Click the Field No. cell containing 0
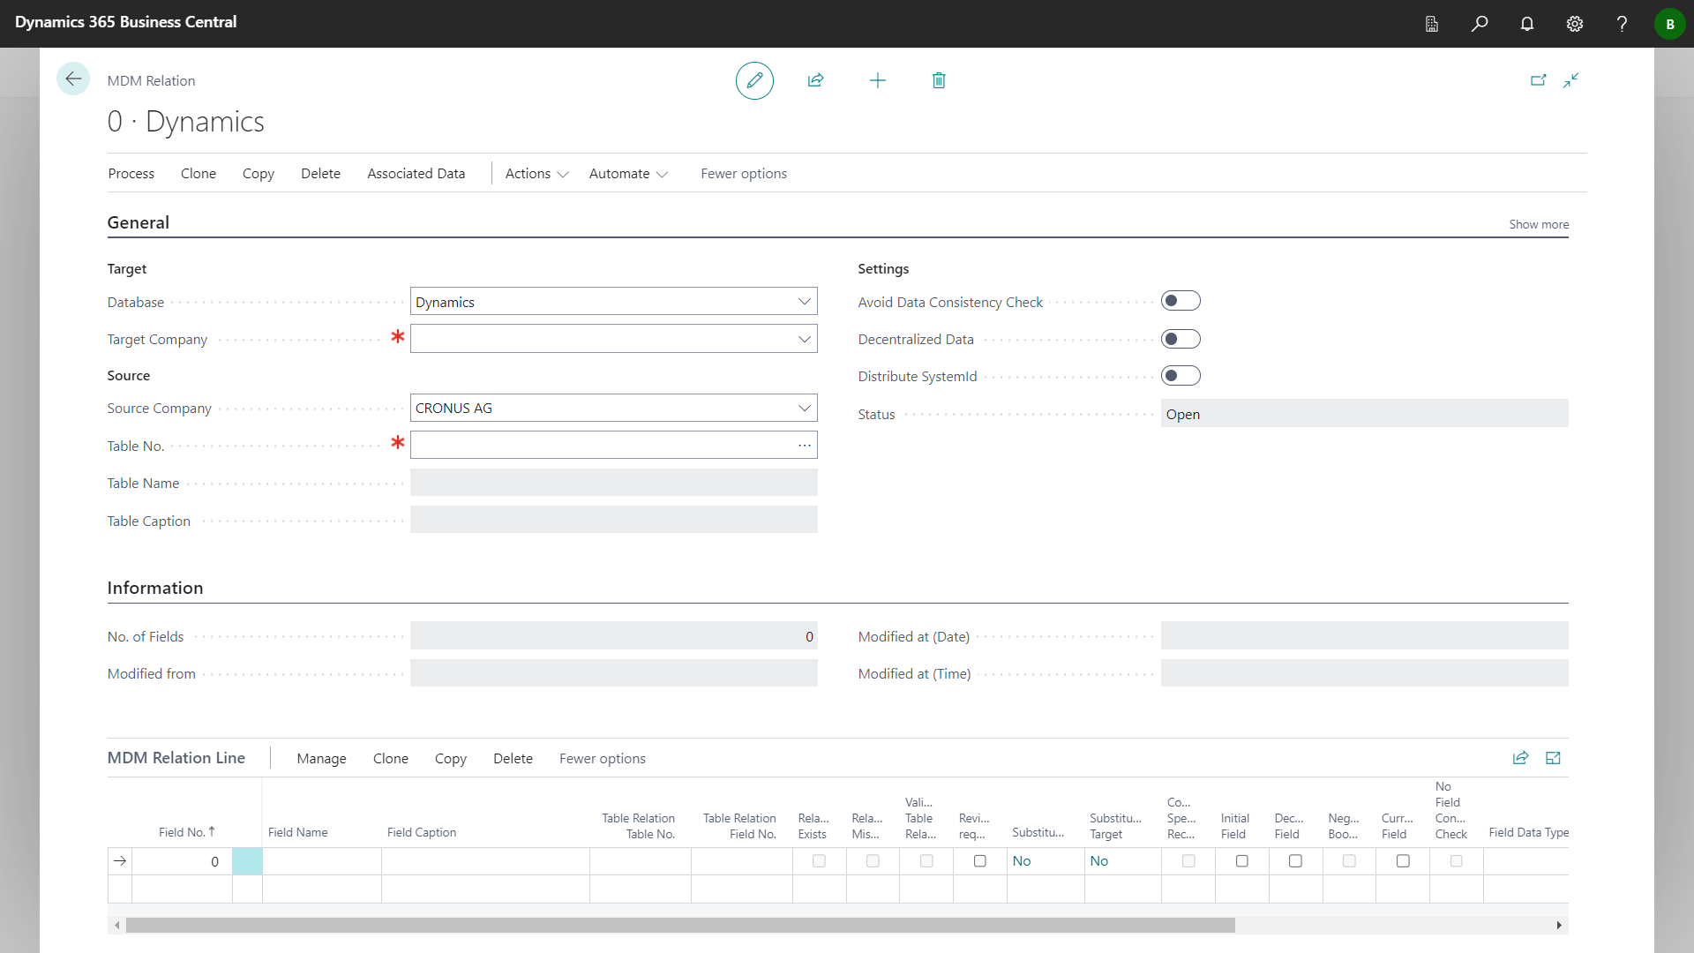This screenshot has width=1694, height=953. (x=183, y=861)
